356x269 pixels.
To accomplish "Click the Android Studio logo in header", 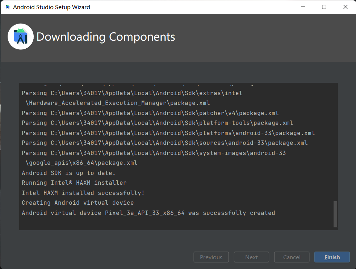I will tap(21, 37).
